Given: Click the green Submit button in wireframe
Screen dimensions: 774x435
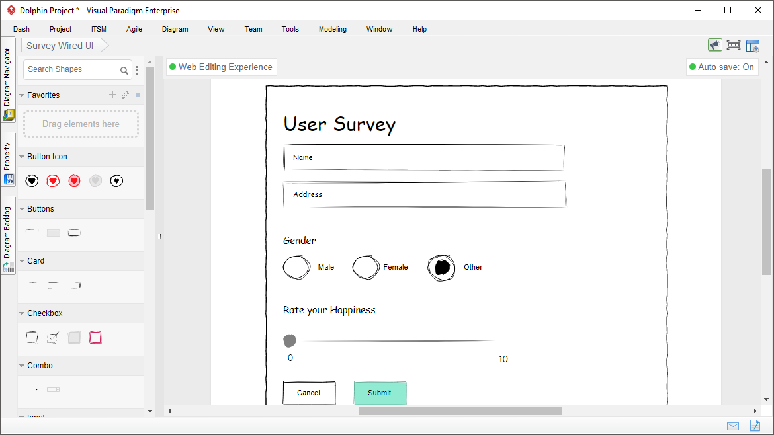Looking at the screenshot, I should 380,393.
